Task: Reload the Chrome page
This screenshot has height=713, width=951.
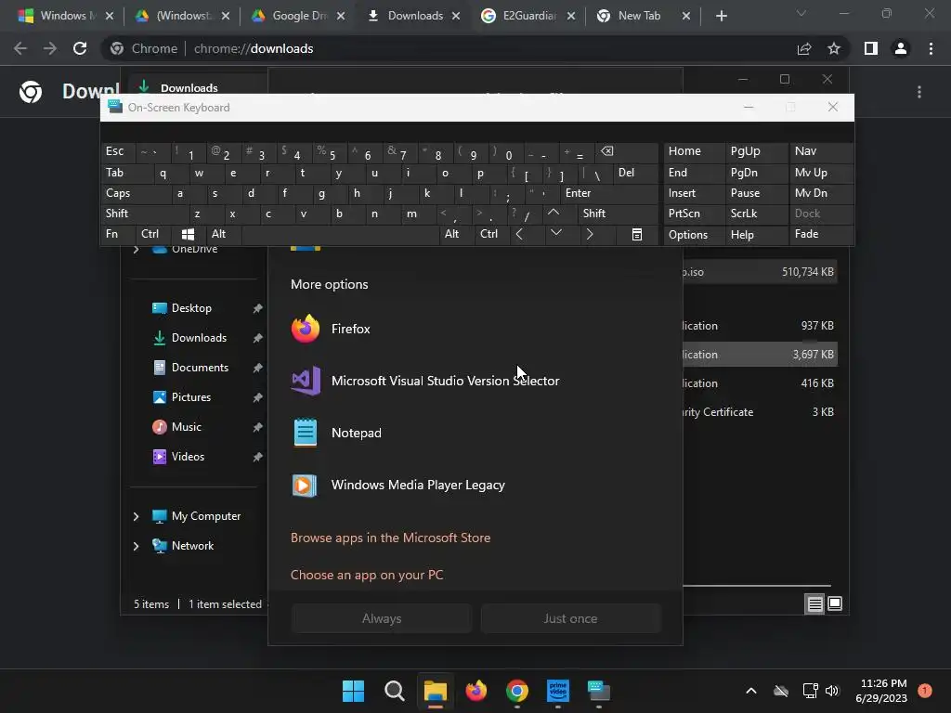Action: (x=80, y=48)
